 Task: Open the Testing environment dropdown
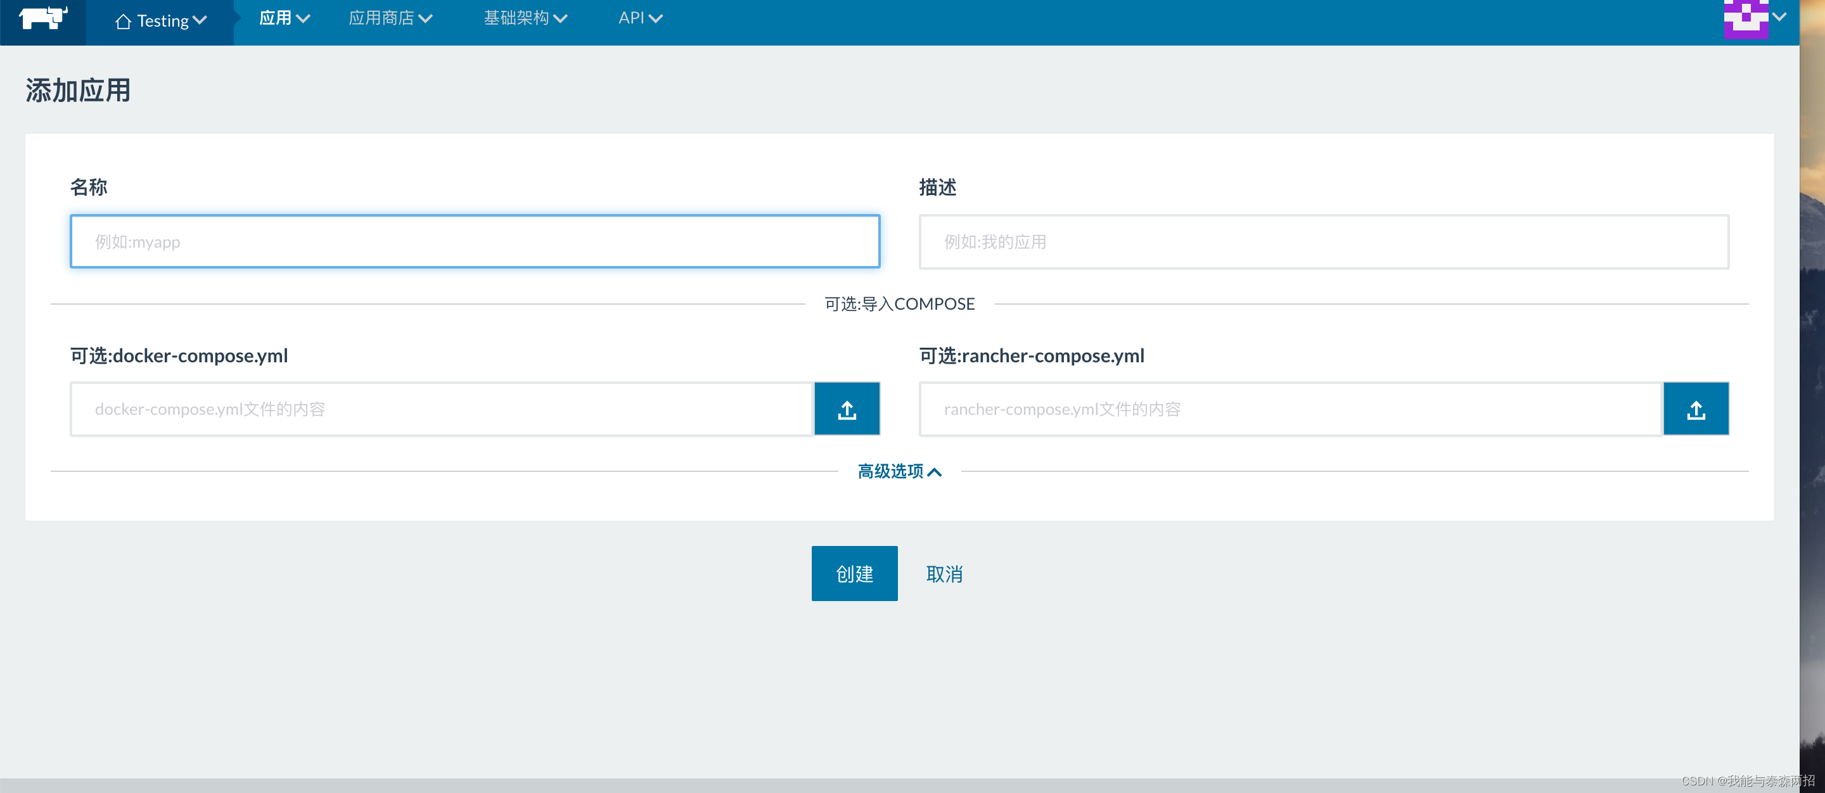[161, 22]
